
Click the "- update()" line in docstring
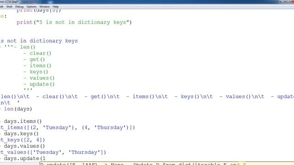pyautogui.click(x=39, y=84)
